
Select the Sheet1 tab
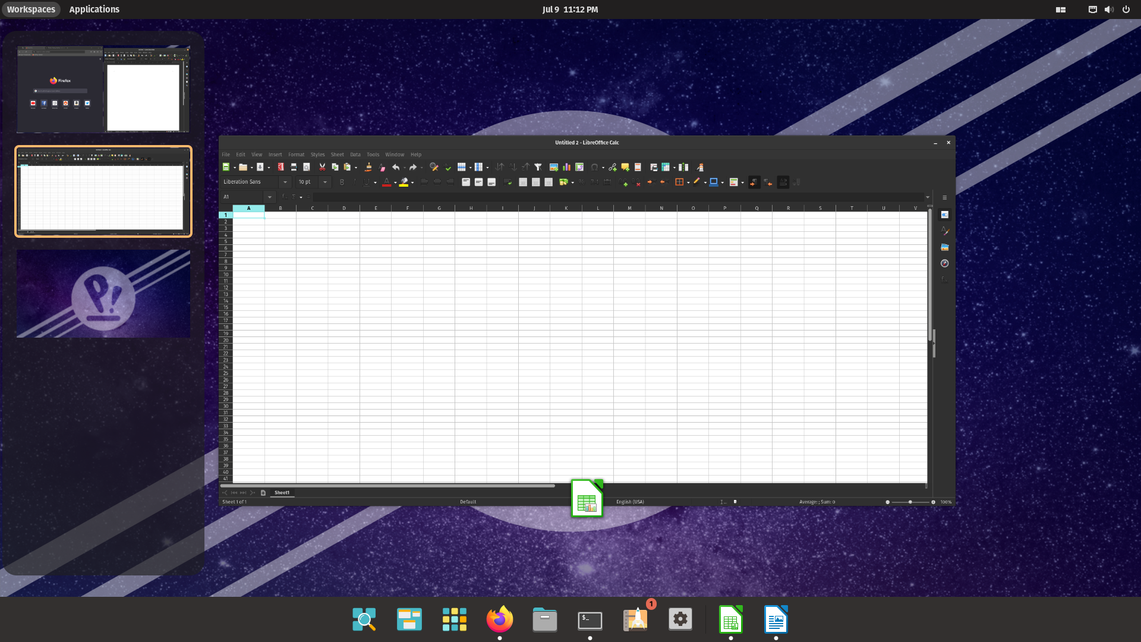click(x=282, y=492)
